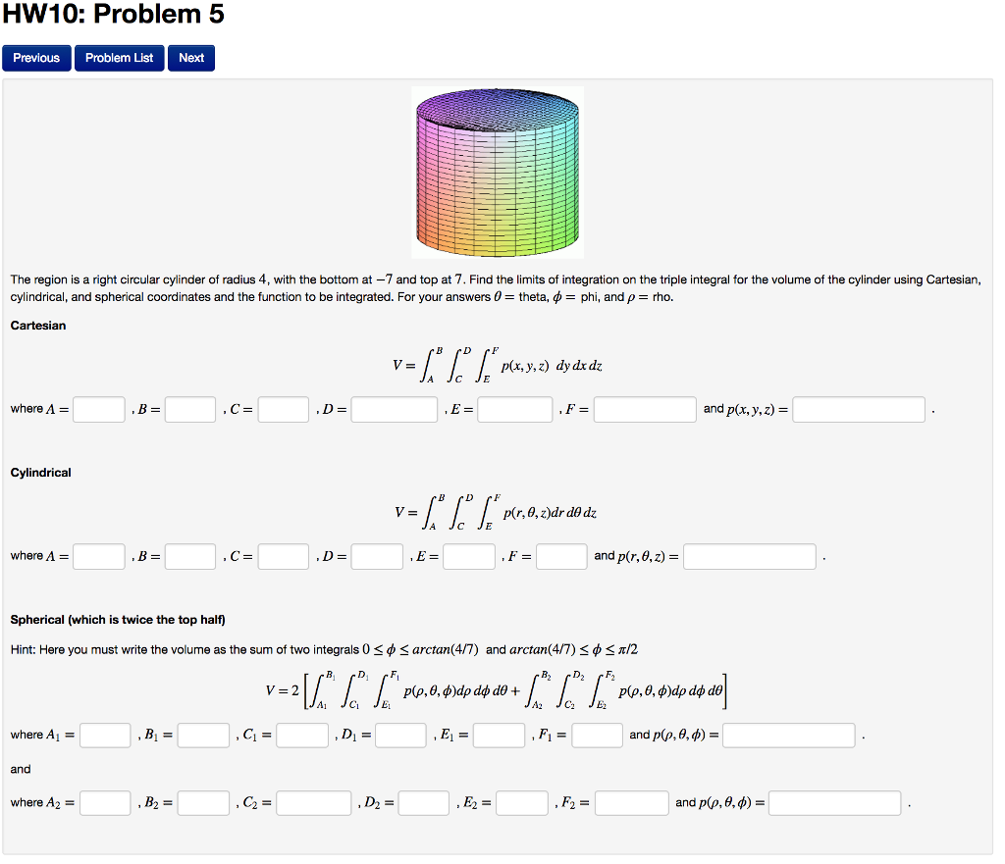Screen dimensions: 1005x864
Task: Select the Cylindrical C input box
Action: 283,556
